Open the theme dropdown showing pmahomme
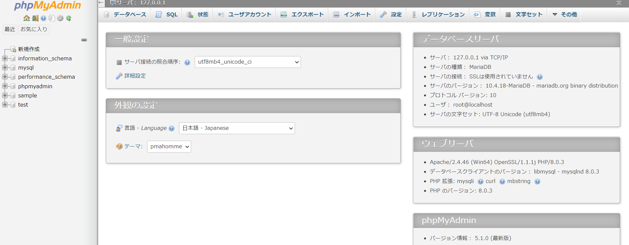629x245 pixels. tap(169, 147)
